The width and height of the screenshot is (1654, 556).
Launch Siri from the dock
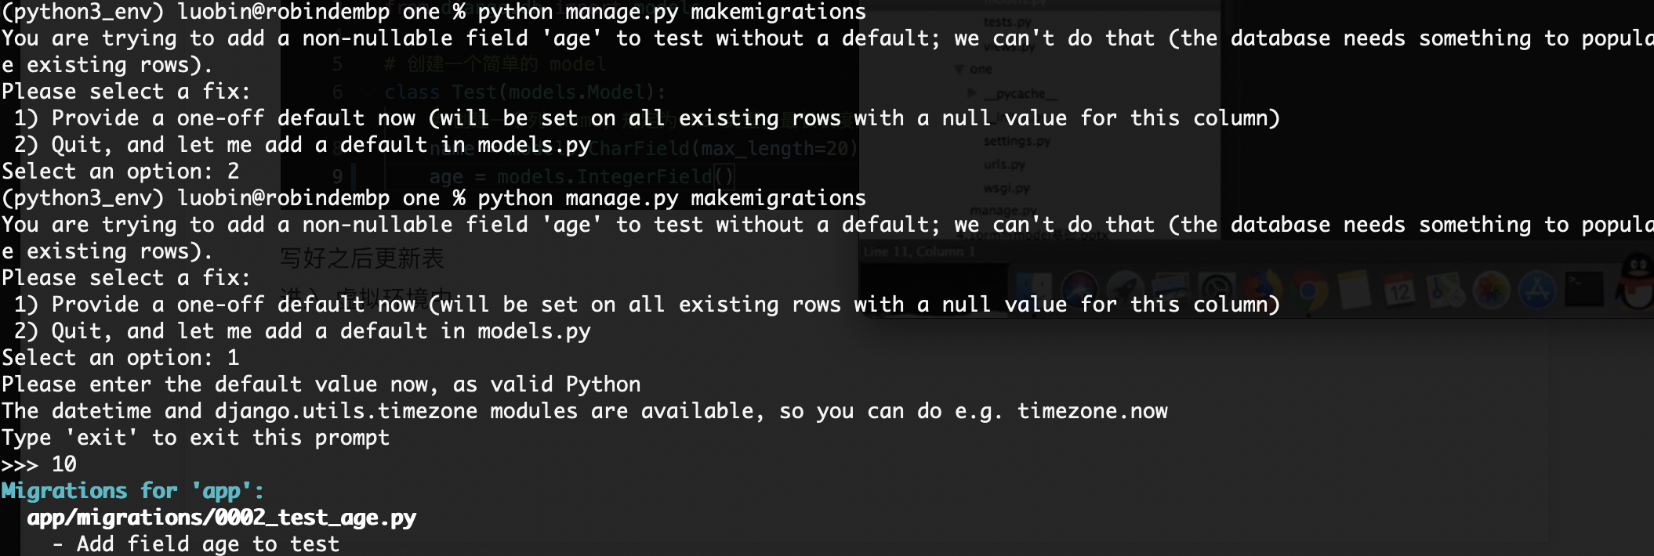tap(1079, 291)
